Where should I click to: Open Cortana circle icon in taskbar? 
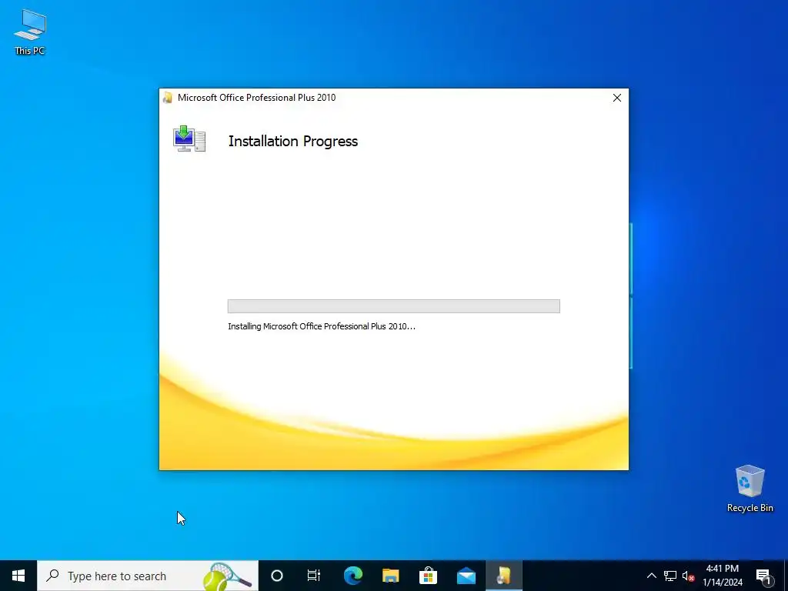coord(277,576)
